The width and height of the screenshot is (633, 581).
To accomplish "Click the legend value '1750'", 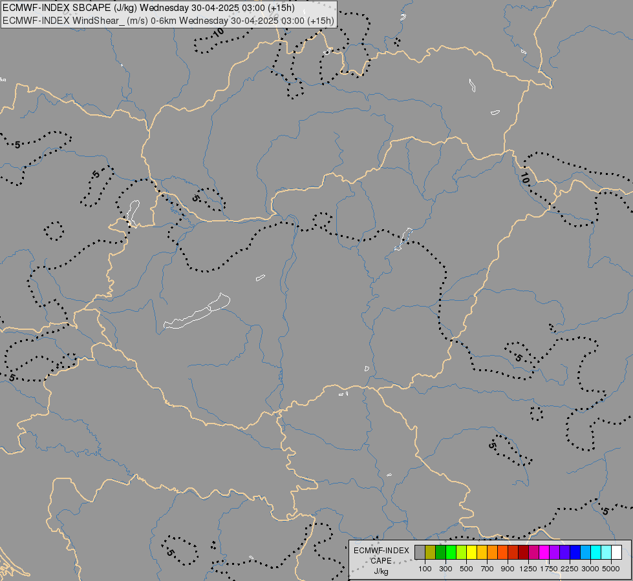I will coord(549,569).
